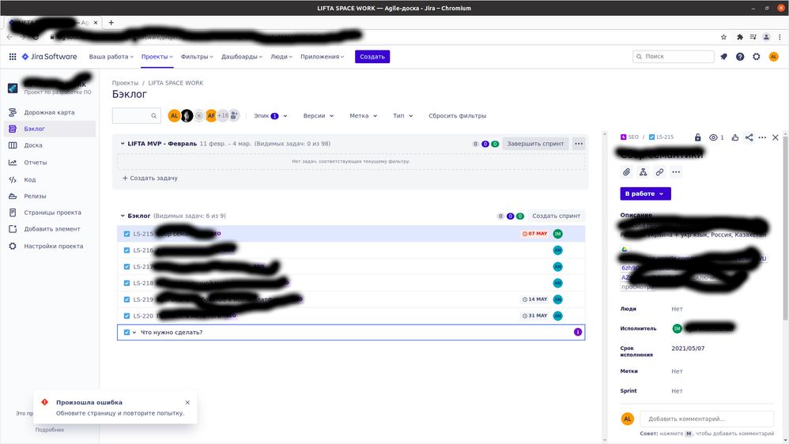Click the Jira Software logo
This screenshot has width=789, height=444.
49,57
